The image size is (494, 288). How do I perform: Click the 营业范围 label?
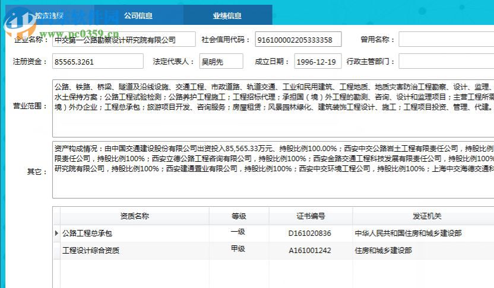(30, 106)
